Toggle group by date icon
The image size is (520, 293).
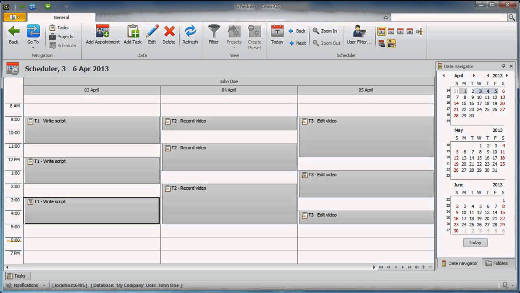(x=382, y=44)
